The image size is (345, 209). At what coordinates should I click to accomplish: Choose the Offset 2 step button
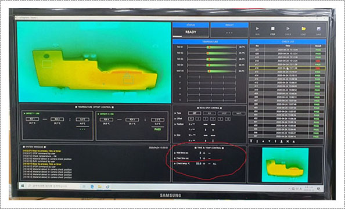pos(198,119)
